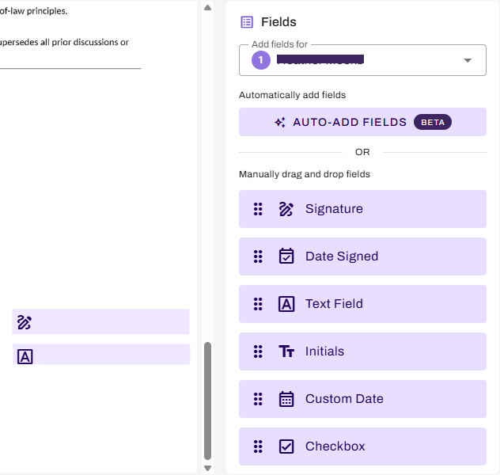The width and height of the screenshot is (500, 475).
Task: Click the drag handle beside Text Field
Action: point(258,304)
